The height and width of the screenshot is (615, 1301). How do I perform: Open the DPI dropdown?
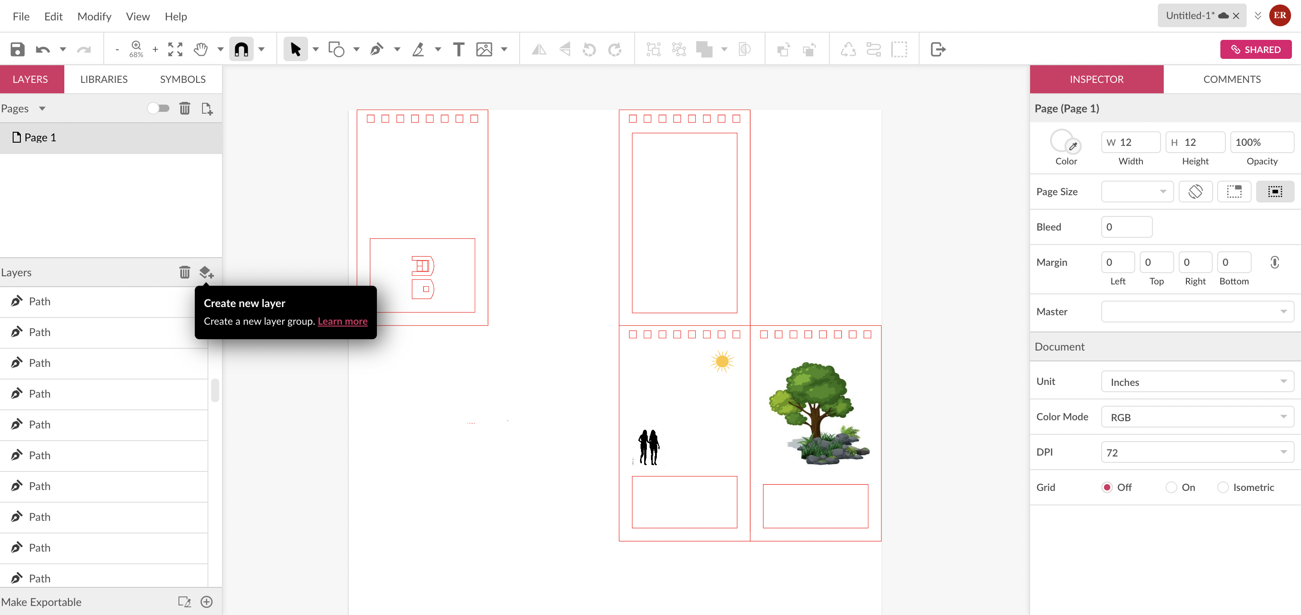1197,452
